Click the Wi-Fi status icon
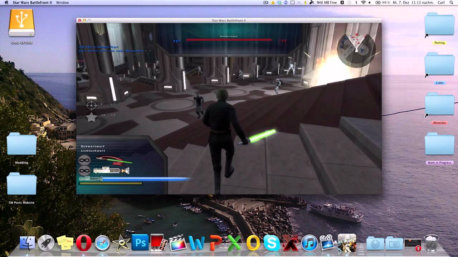Viewport: 458px width, 257px height. tap(364, 2)
